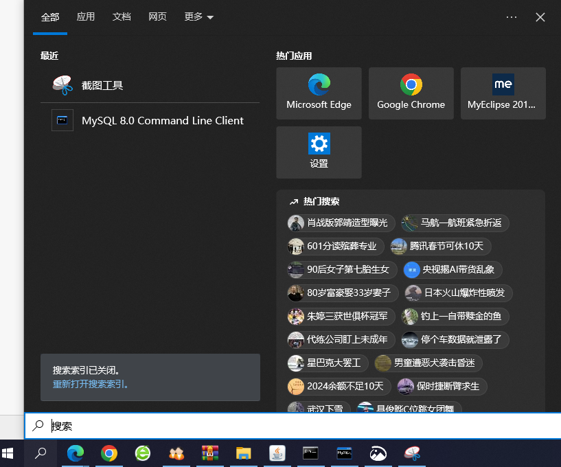Open trending search 腾讯春节可休10天

tap(440, 246)
